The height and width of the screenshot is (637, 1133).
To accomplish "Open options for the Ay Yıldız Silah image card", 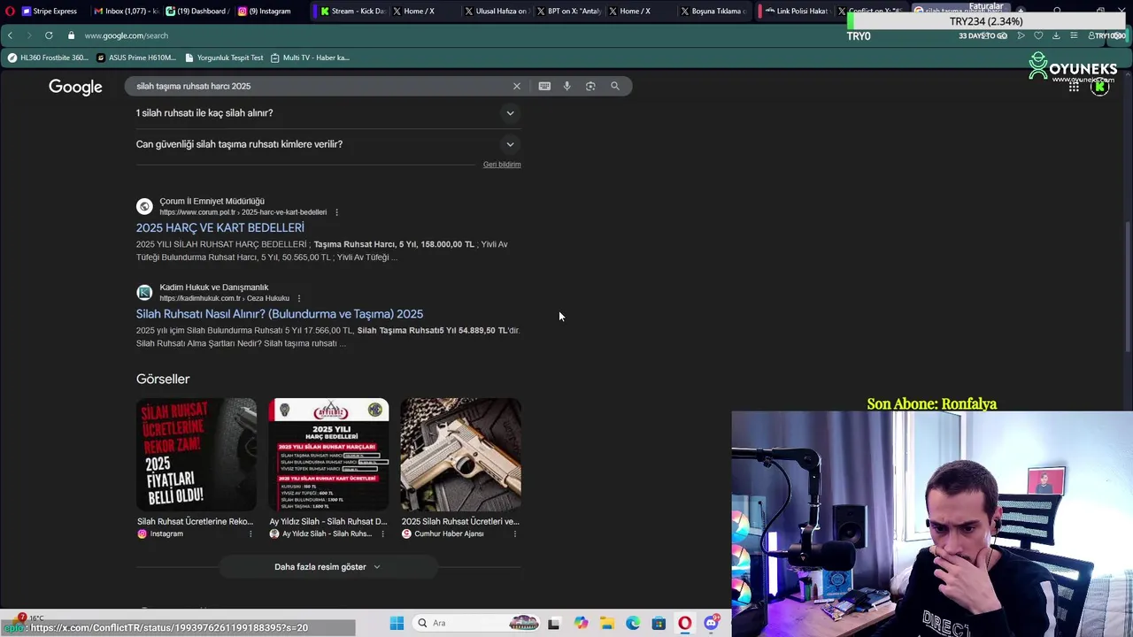I will tap(382, 533).
